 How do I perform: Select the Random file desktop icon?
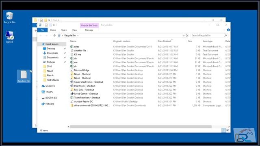pyautogui.click(x=24, y=76)
